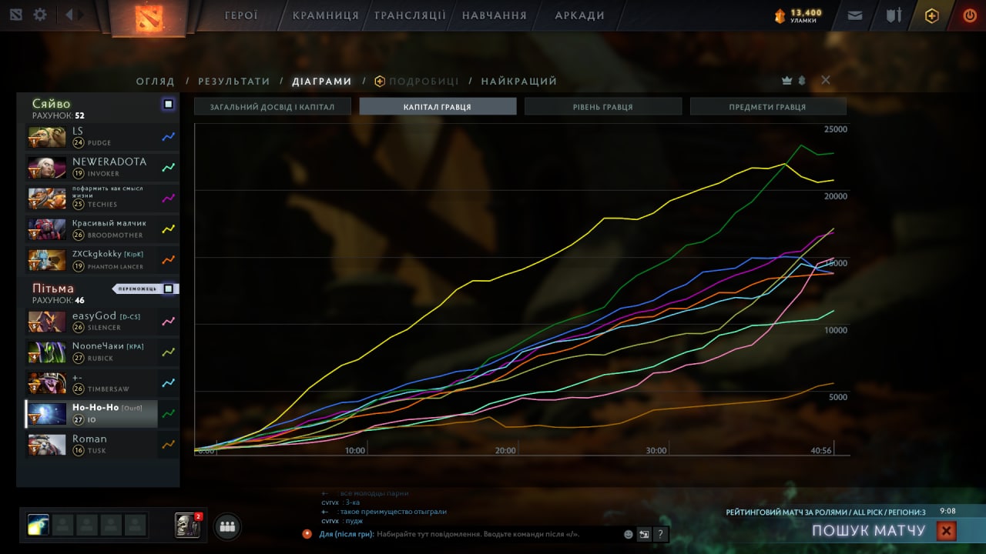Show РІВЕНЬ ГРАВЦЯ graph
Screen dimensions: 986x554
click(603, 106)
